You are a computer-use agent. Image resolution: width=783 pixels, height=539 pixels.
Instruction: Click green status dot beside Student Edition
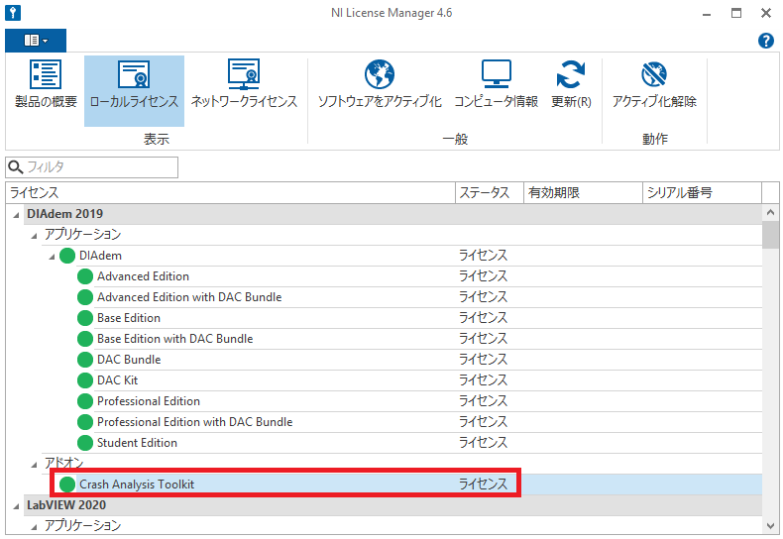(85, 443)
